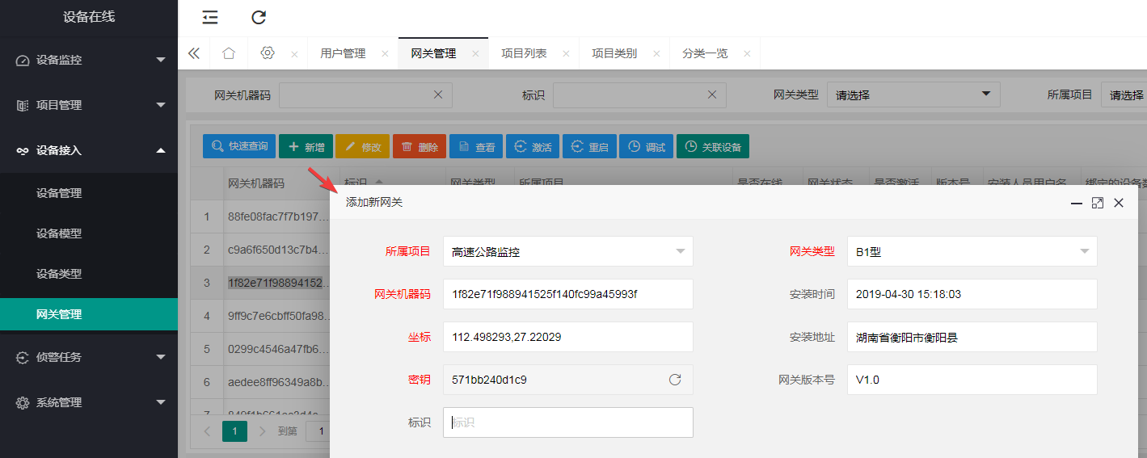This screenshot has height=458, width=1147.
Task: Click the 删除 button
Action: coord(420,146)
